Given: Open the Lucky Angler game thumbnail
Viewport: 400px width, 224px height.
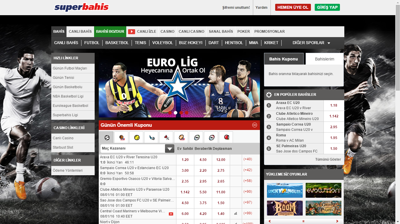Looking at the screenshot, I should [x=285, y=190].
